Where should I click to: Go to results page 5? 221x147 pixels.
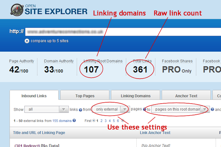pyautogui.click(x=114, y=121)
